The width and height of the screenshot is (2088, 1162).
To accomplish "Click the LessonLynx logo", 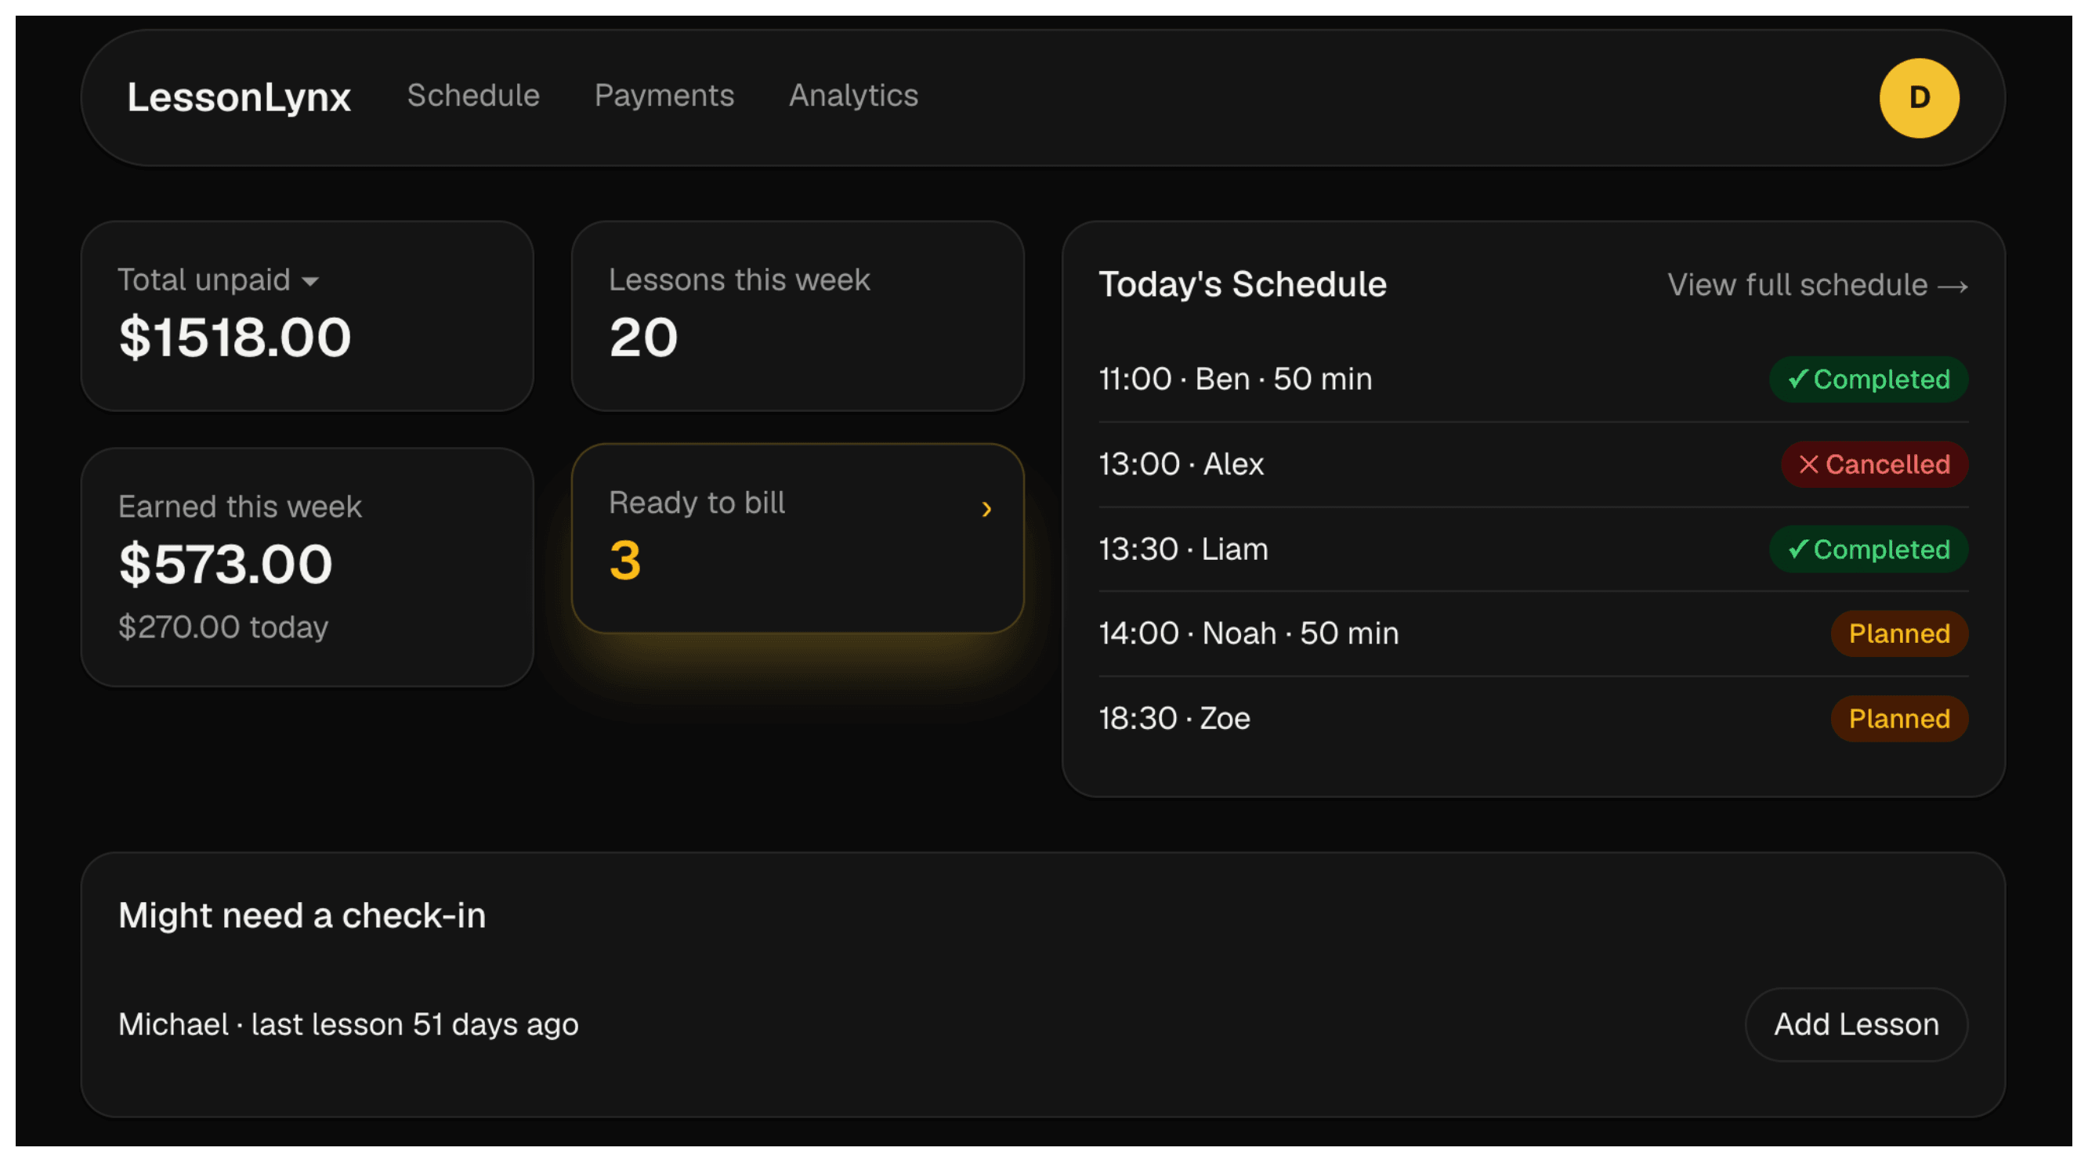I will [238, 97].
